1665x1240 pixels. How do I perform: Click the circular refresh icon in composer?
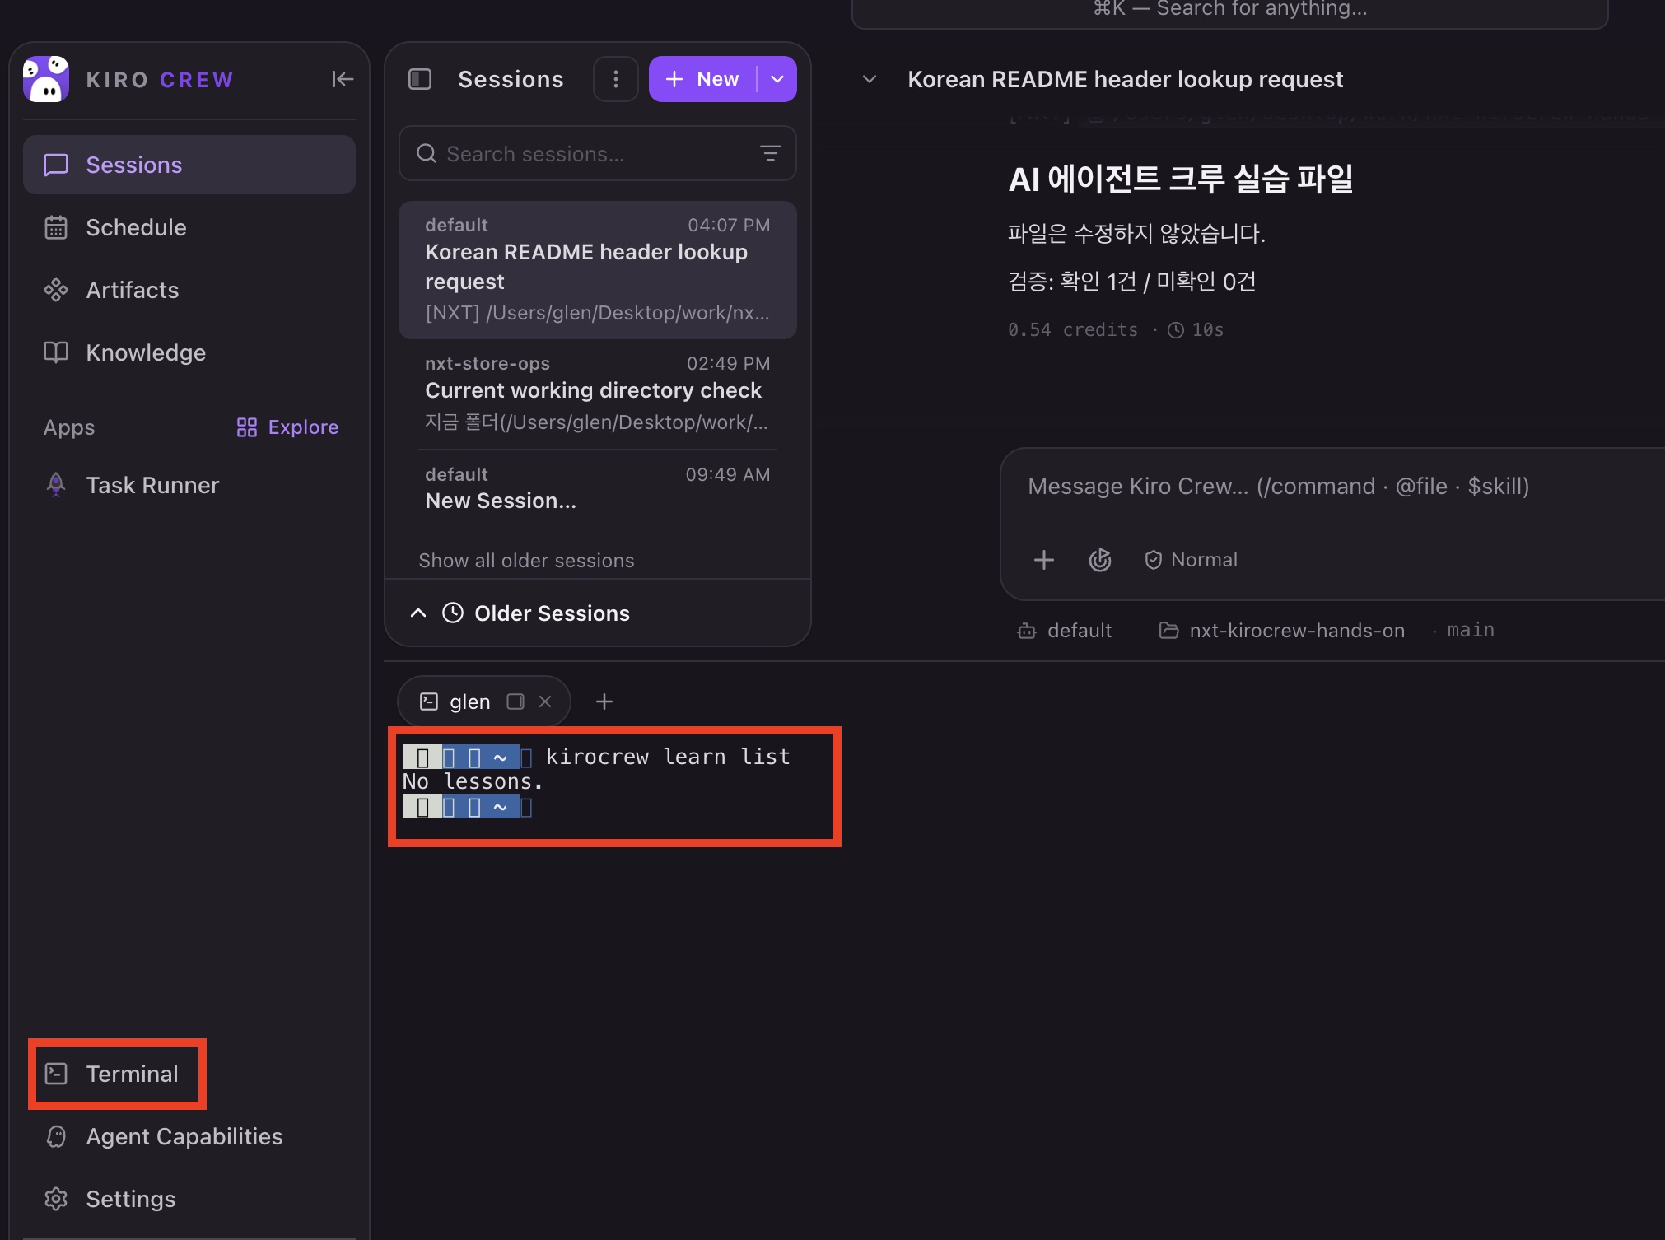1100,560
